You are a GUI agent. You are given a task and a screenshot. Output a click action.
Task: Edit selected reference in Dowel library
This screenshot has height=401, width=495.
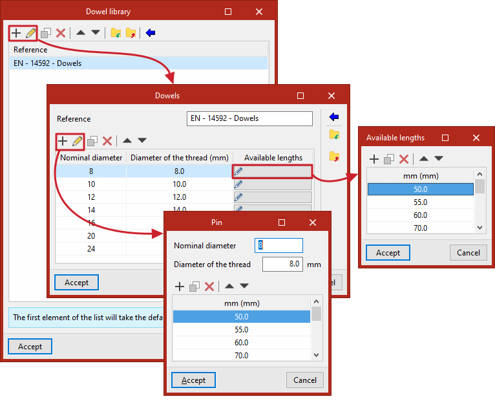(30, 33)
